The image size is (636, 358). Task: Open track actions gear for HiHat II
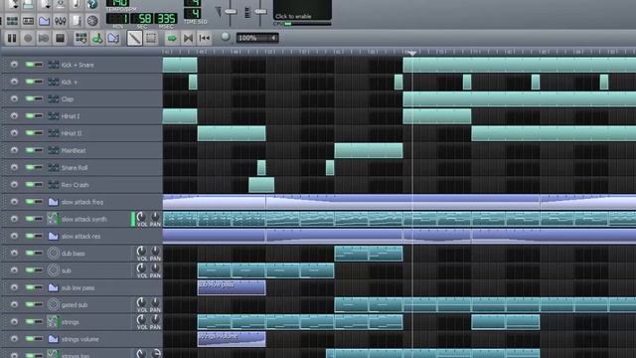(x=14, y=132)
